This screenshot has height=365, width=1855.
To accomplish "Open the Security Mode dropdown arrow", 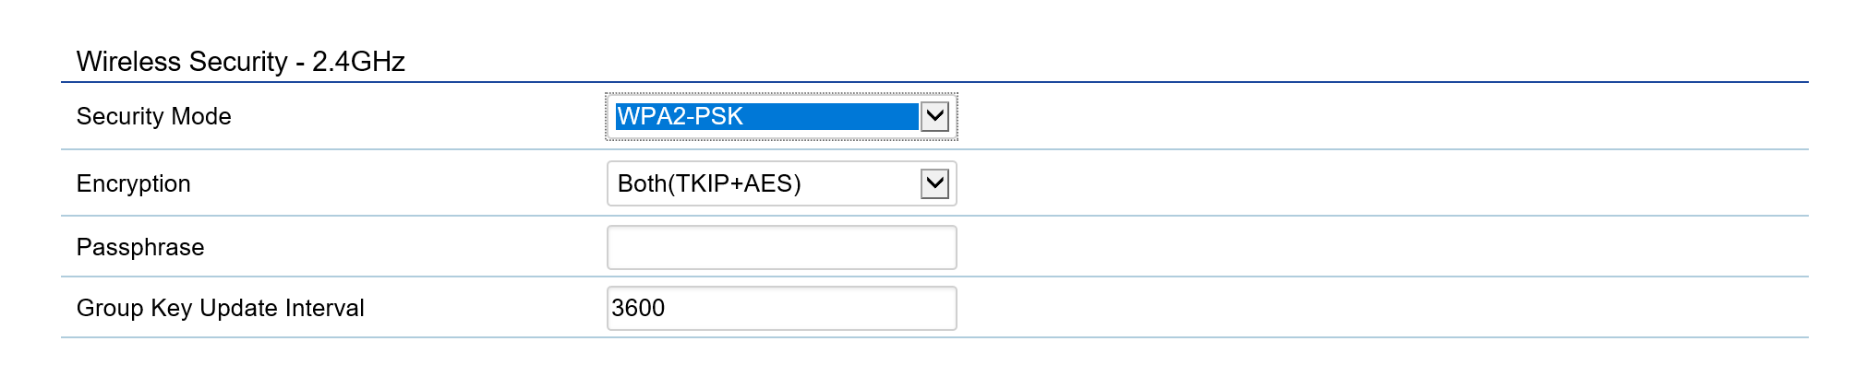I will point(935,116).
